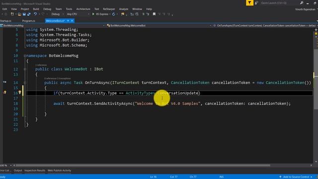Open the ReSharper menu

pos(109,9)
